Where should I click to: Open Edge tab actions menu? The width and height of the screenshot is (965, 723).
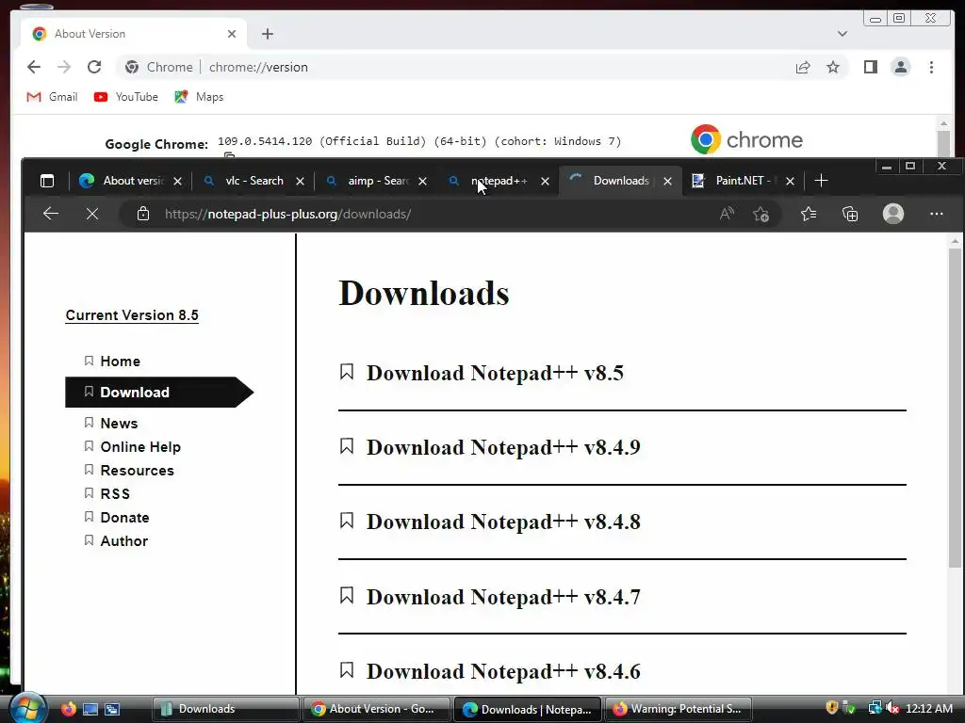click(x=47, y=181)
